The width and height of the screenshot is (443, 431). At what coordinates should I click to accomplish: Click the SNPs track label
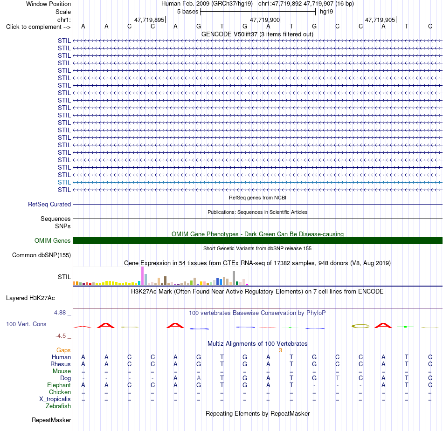tap(63, 226)
